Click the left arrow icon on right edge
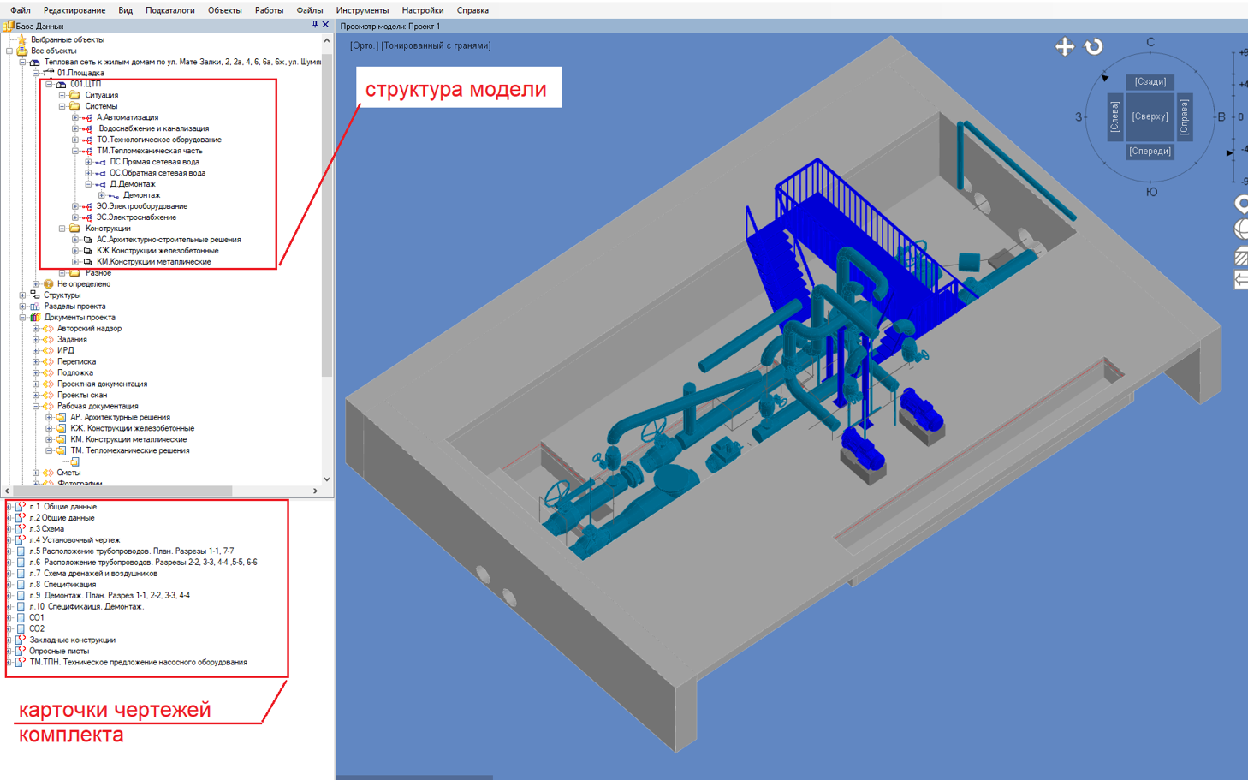1248x780 pixels. tap(1241, 279)
